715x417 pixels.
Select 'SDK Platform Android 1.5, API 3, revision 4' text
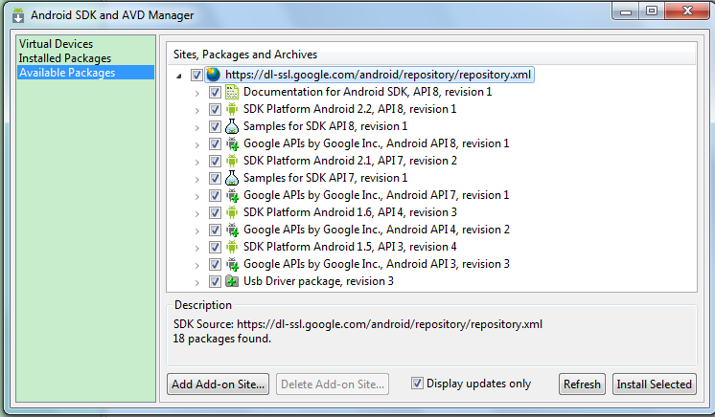tap(350, 247)
